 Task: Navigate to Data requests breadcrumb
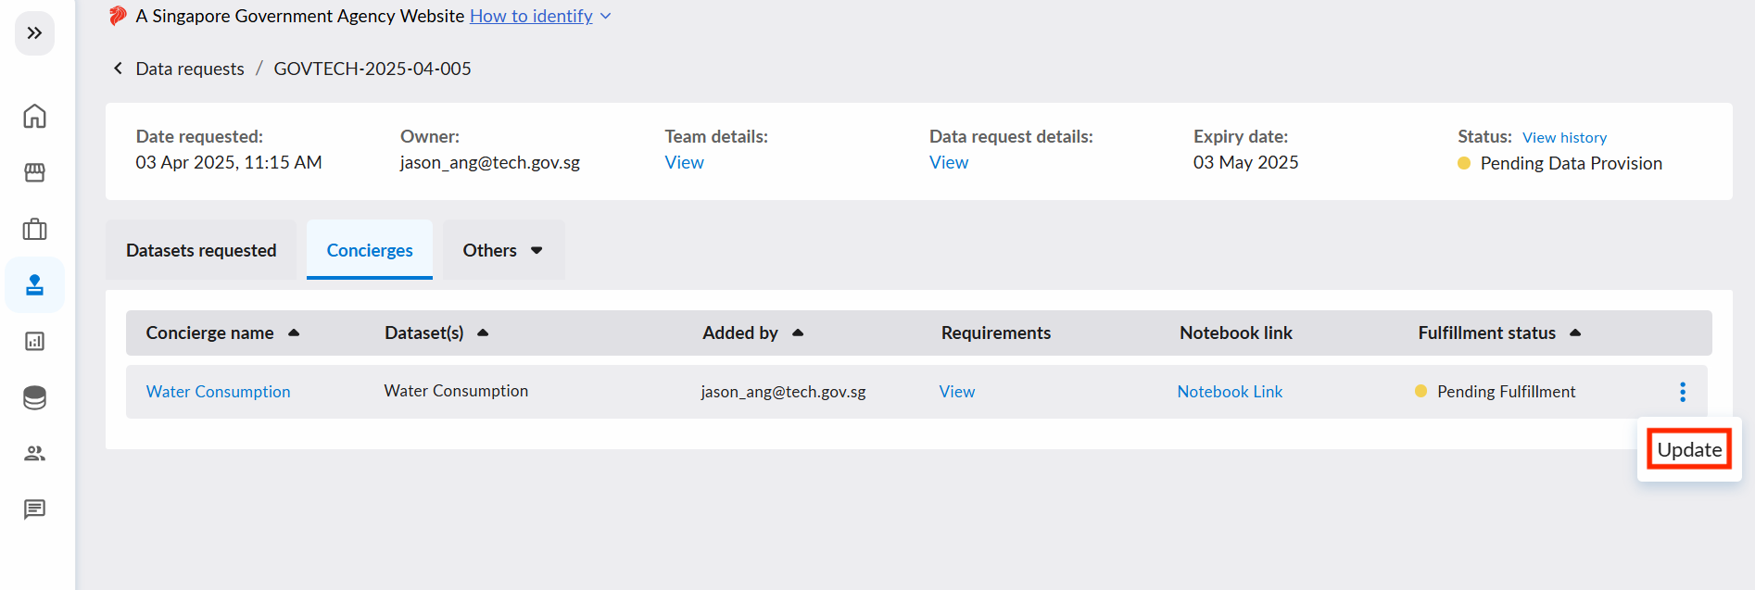click(x=190, y=69)
